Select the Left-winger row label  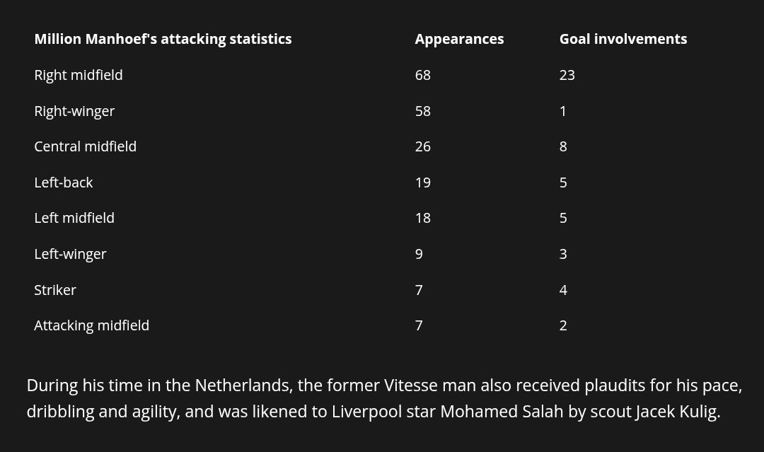(x=70, y=254)
